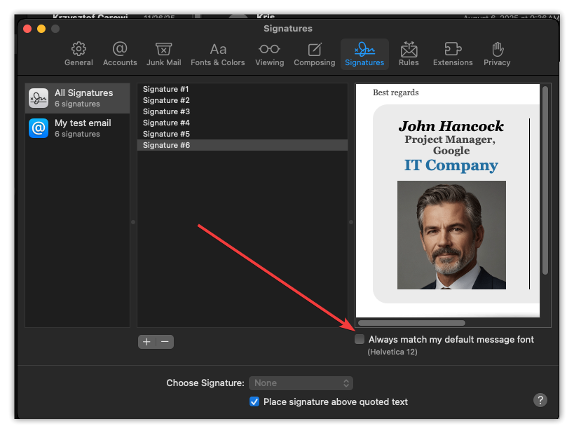Image resolution: width=574 pixels, height=433 pixels.
Task: Click the help question mark button
Action: (540, 400)
